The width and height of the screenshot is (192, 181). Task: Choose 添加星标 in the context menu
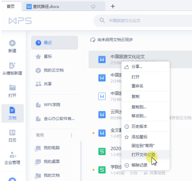(x=146, y=137)
